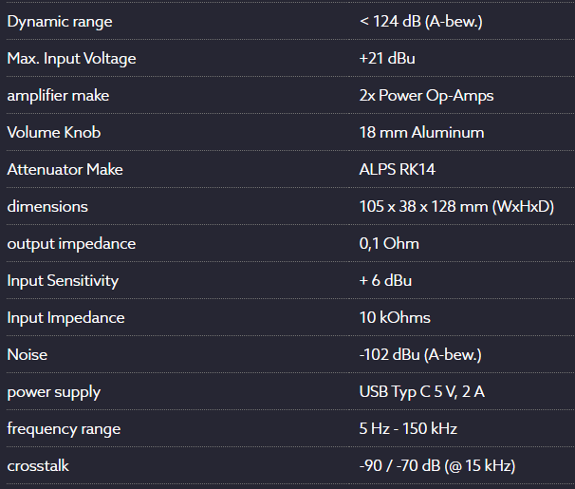The height and width of the screenshot is (489, 575).
Task: Click the Input Sensitivity label
Action: [x=63, y=280]
